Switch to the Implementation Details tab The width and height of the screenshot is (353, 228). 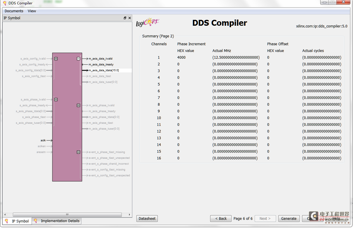click(57, 221)
